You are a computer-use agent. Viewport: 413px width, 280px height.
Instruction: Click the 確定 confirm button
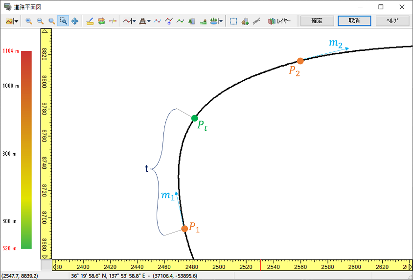click(x=317, y=21)
